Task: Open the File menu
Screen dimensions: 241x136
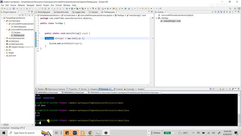Action: [x=2, y=5]
